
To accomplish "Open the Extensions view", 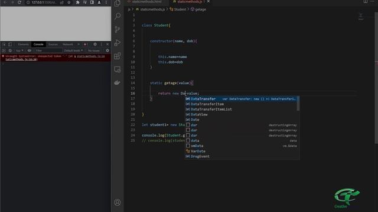I will (118, 56).
